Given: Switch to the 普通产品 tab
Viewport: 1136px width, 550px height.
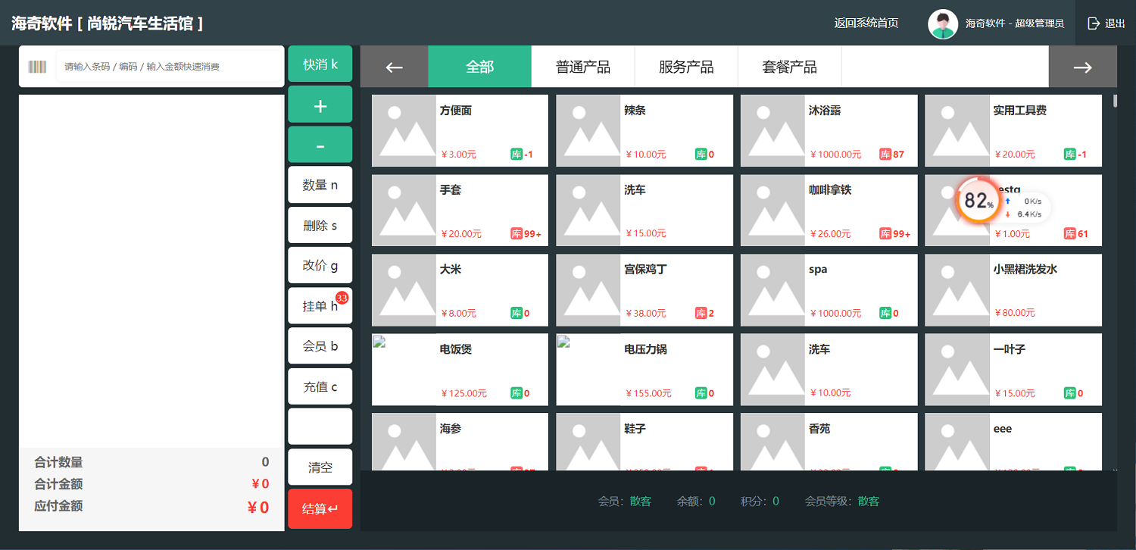Looking at the screenshot, I should [x=582, y=66].
